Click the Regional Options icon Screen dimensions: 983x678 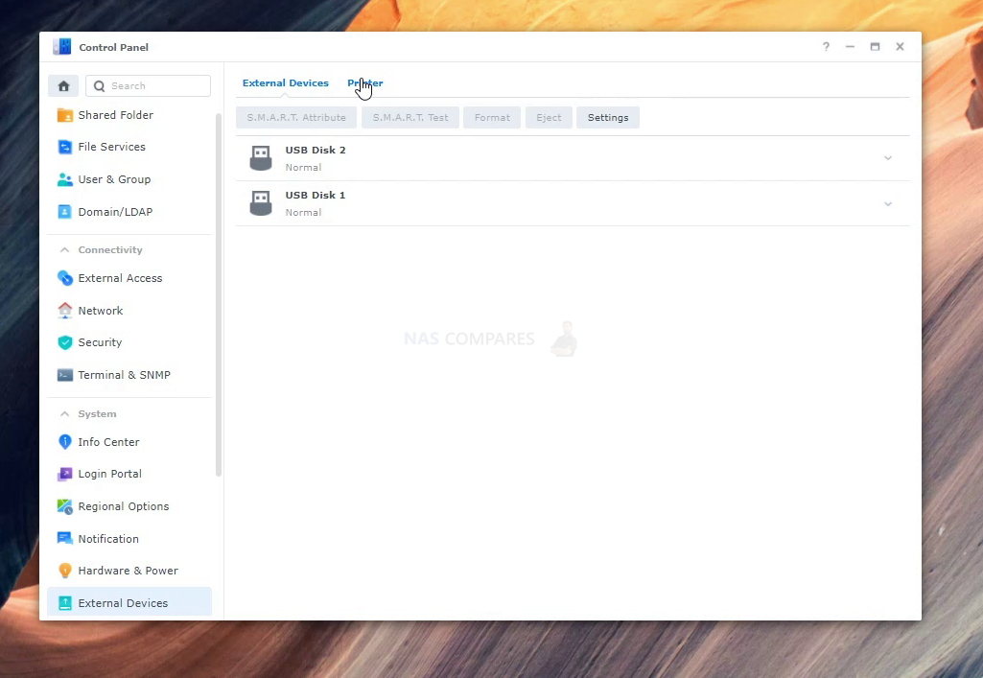(x=64, y=506)
